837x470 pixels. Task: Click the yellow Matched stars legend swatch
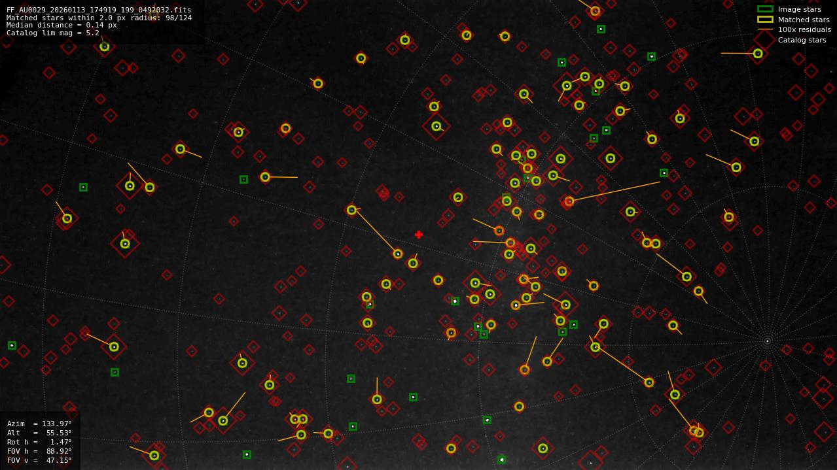[x=765, y=20]
